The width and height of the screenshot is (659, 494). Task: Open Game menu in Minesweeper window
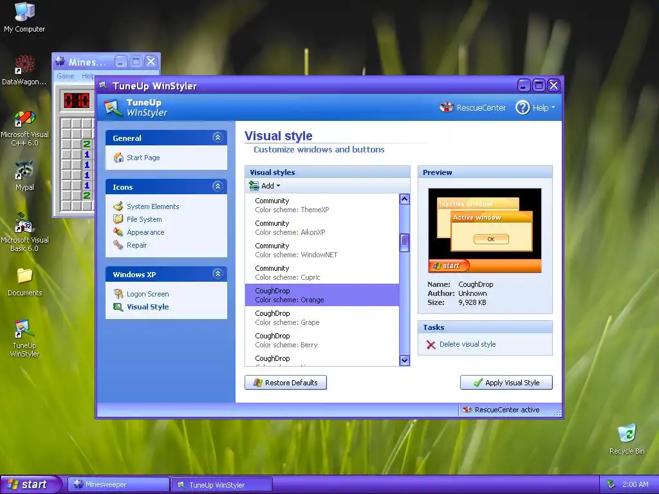coord(66,76)
